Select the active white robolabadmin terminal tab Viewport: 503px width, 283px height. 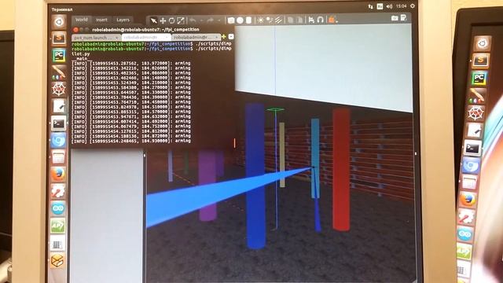coord(146,37)
